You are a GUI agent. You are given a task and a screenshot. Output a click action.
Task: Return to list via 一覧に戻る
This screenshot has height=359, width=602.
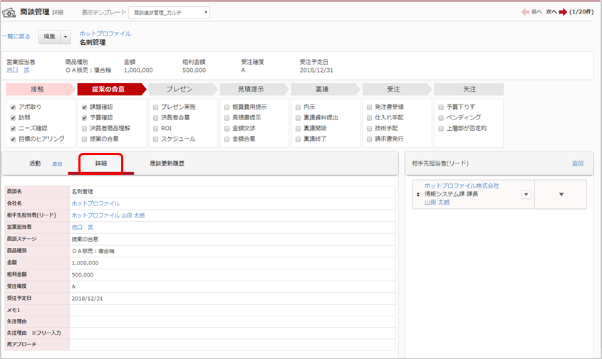coord(16,37)
